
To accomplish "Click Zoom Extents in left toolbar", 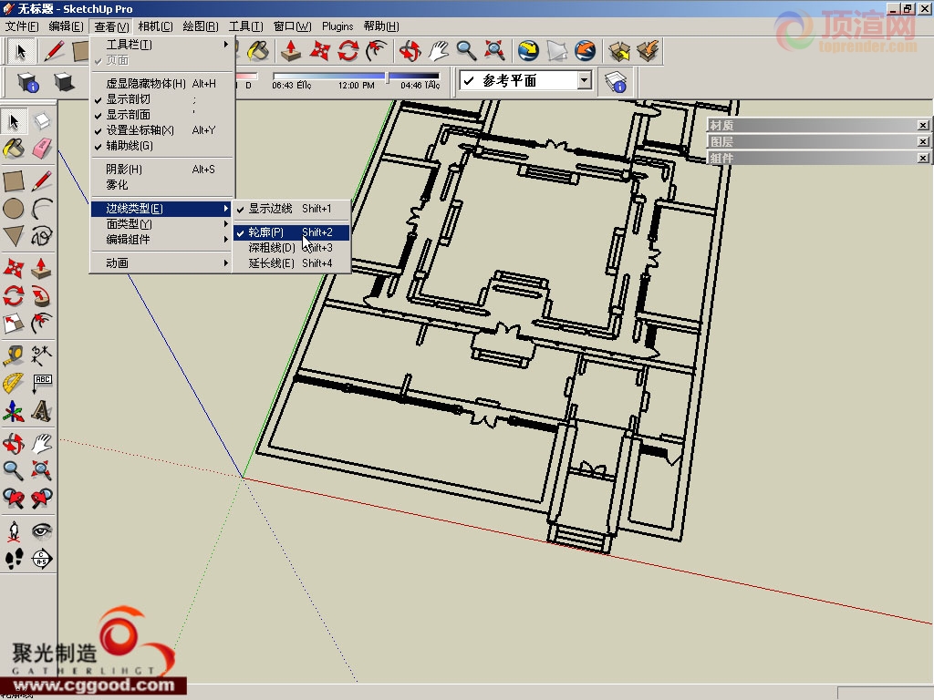I will (41, 470).
